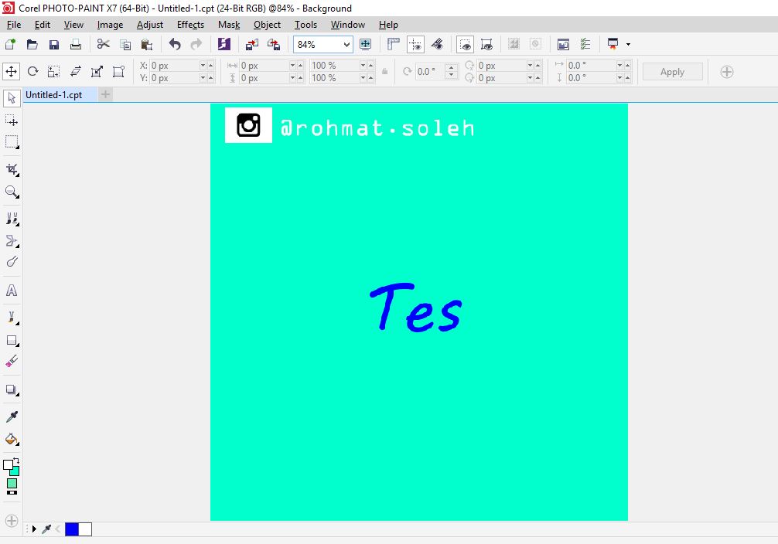The height and width of the screenshot is (544, 778).
Task: Select the Eyedropper tool in toolbox
Action: tap(12, 417)
